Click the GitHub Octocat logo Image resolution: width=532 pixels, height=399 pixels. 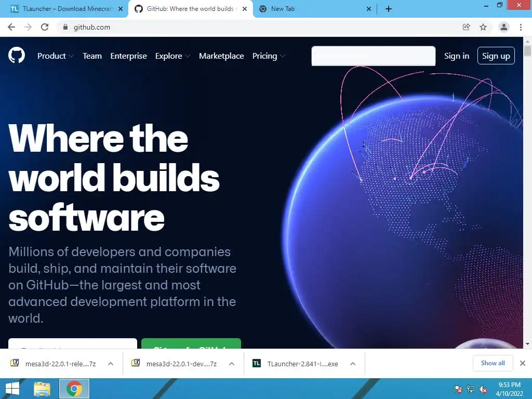(17, 55)
